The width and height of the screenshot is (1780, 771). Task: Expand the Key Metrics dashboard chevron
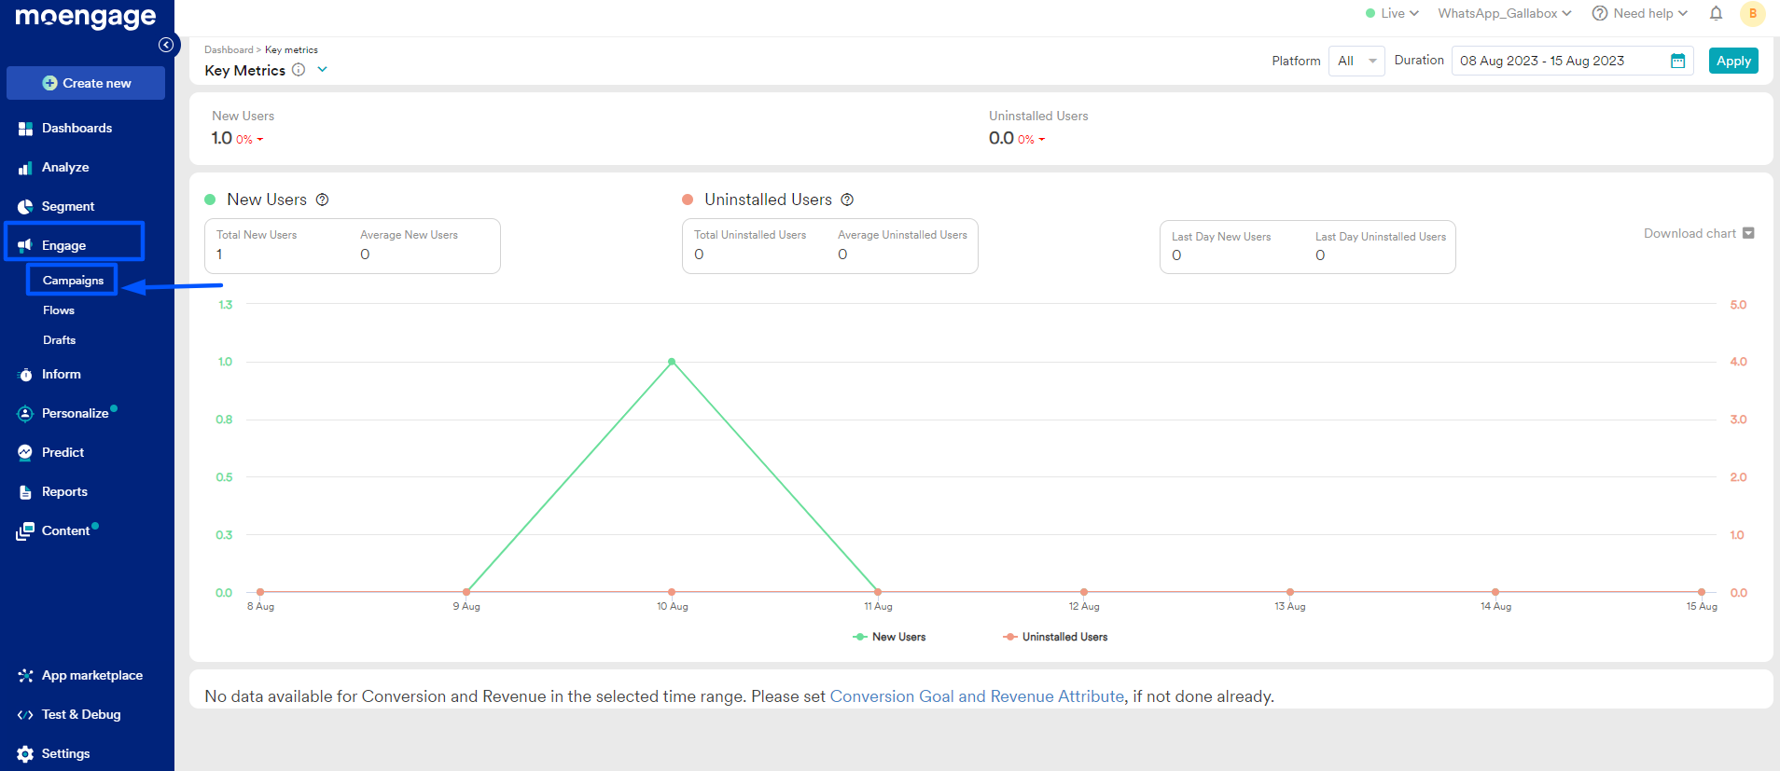click(x=323, y=70)
